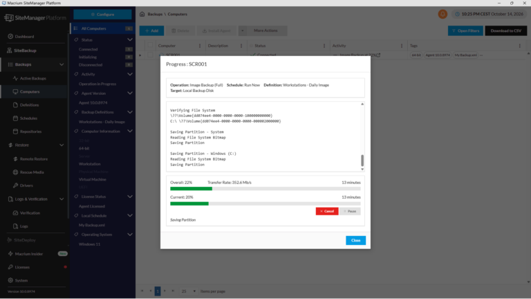Open Active Backups view
This screenshot has height=299, width=531.
33,78
